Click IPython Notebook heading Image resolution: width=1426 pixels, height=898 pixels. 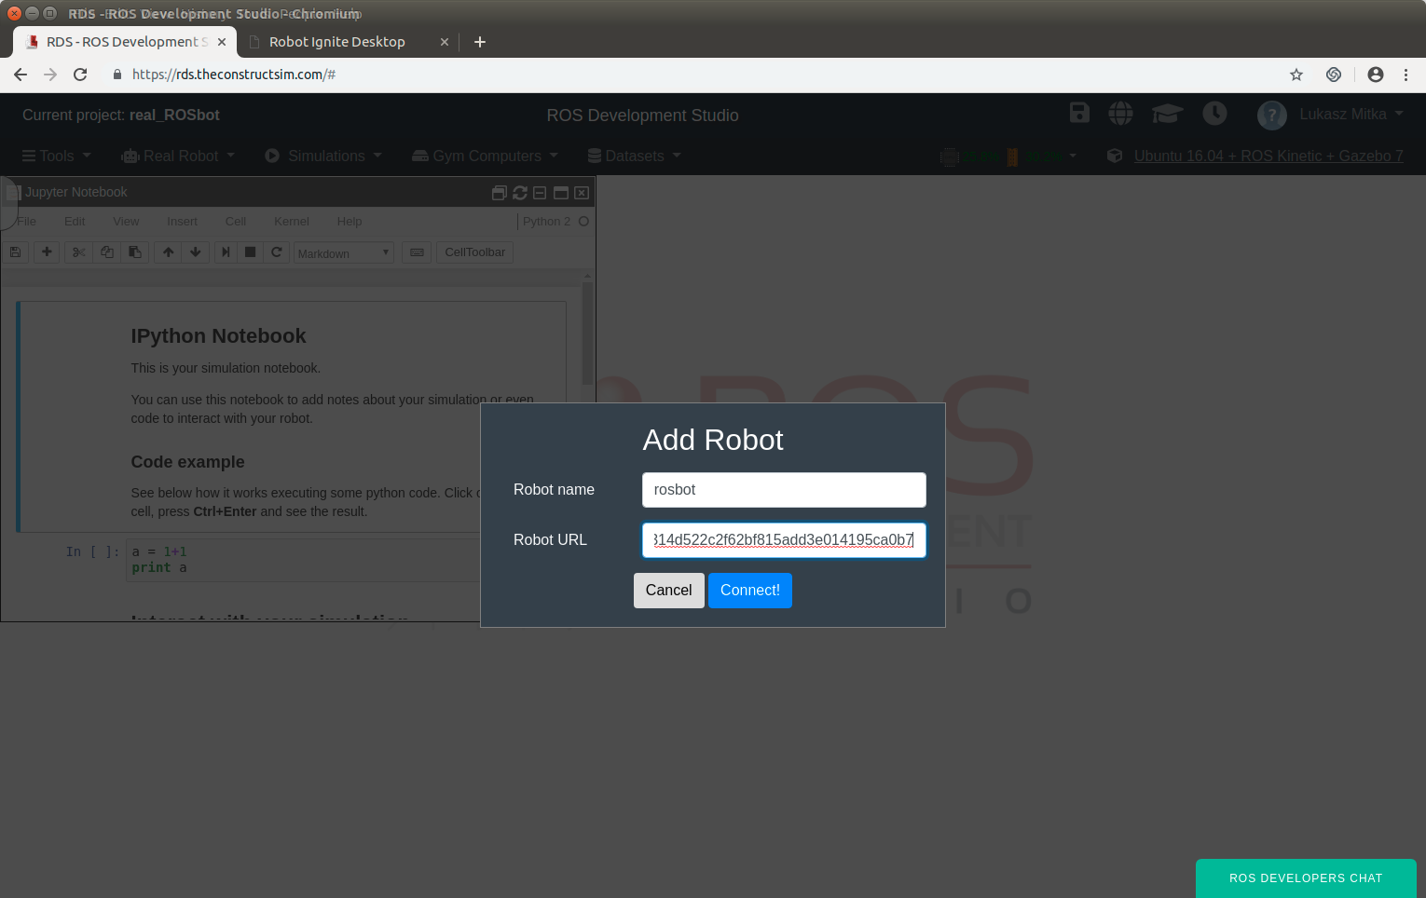[218, 336]
